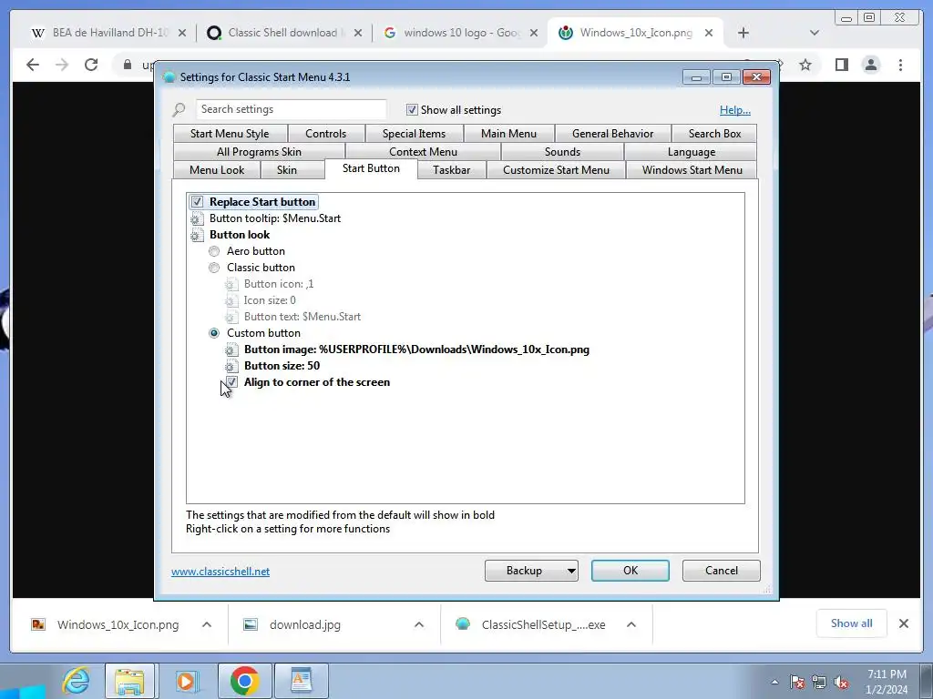This screenshot has width=933, height=699.
Task: Open the Backup dropdown arrow
Action: tap(571, 571)
